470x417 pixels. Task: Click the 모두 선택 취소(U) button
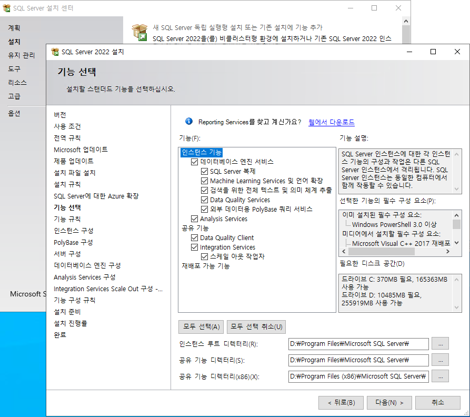[256, 327]
